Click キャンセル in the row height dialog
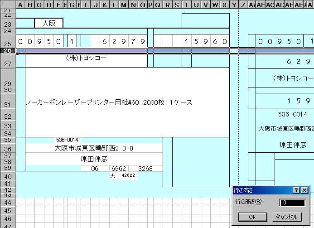The width and height of the screenshot is (314, 228). [x=287, y=217]
